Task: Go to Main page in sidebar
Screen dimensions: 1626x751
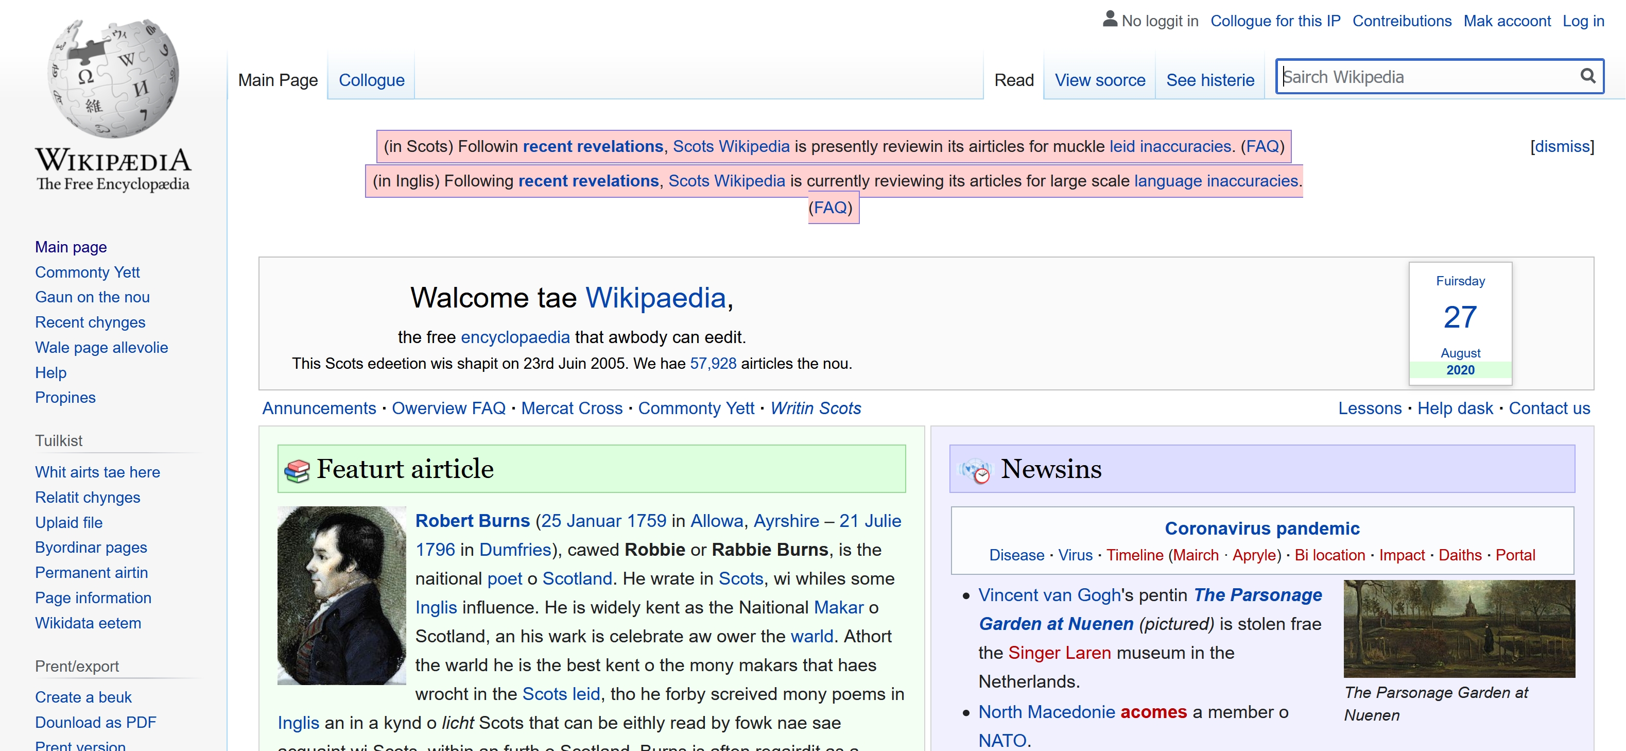Action: 71,247
